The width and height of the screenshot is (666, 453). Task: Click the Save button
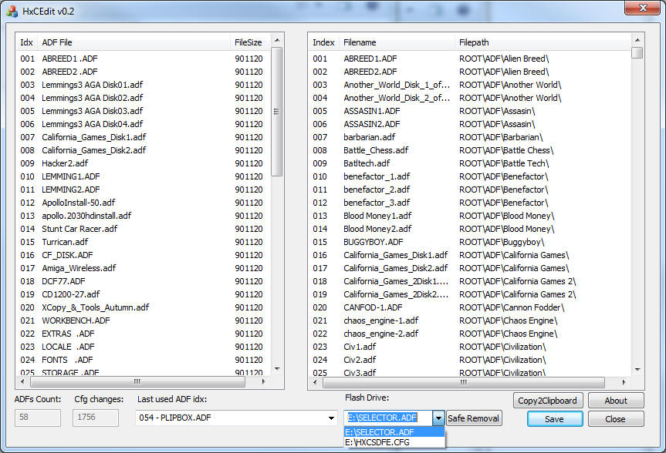555,419
